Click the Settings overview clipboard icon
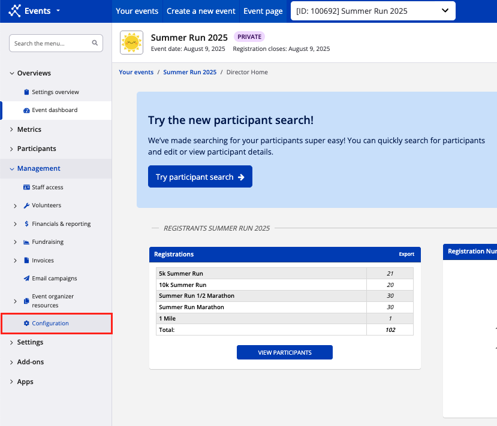 [x=26, y=92]
